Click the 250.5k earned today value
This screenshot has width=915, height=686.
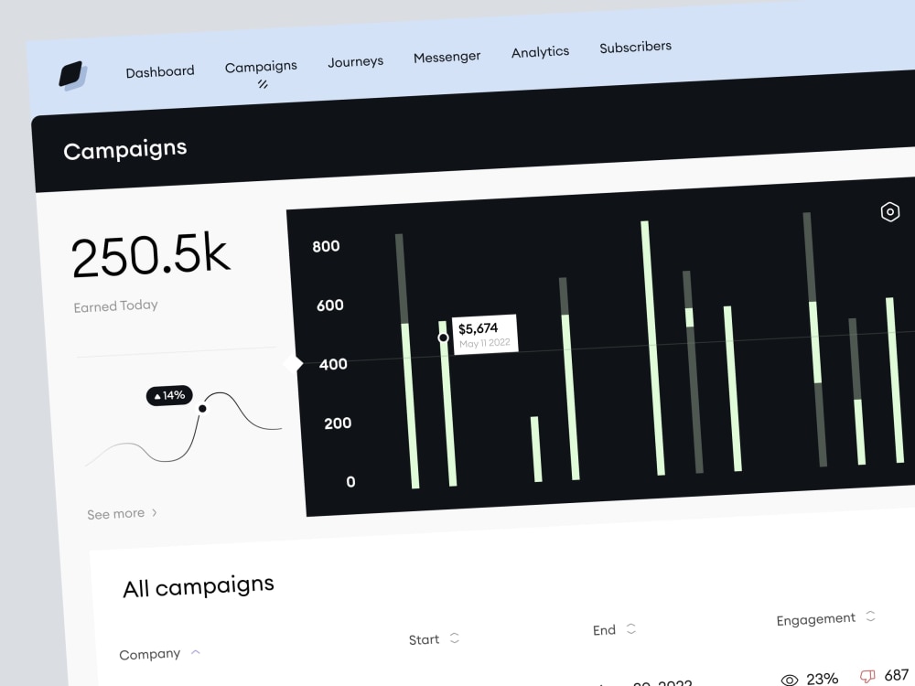151,255
